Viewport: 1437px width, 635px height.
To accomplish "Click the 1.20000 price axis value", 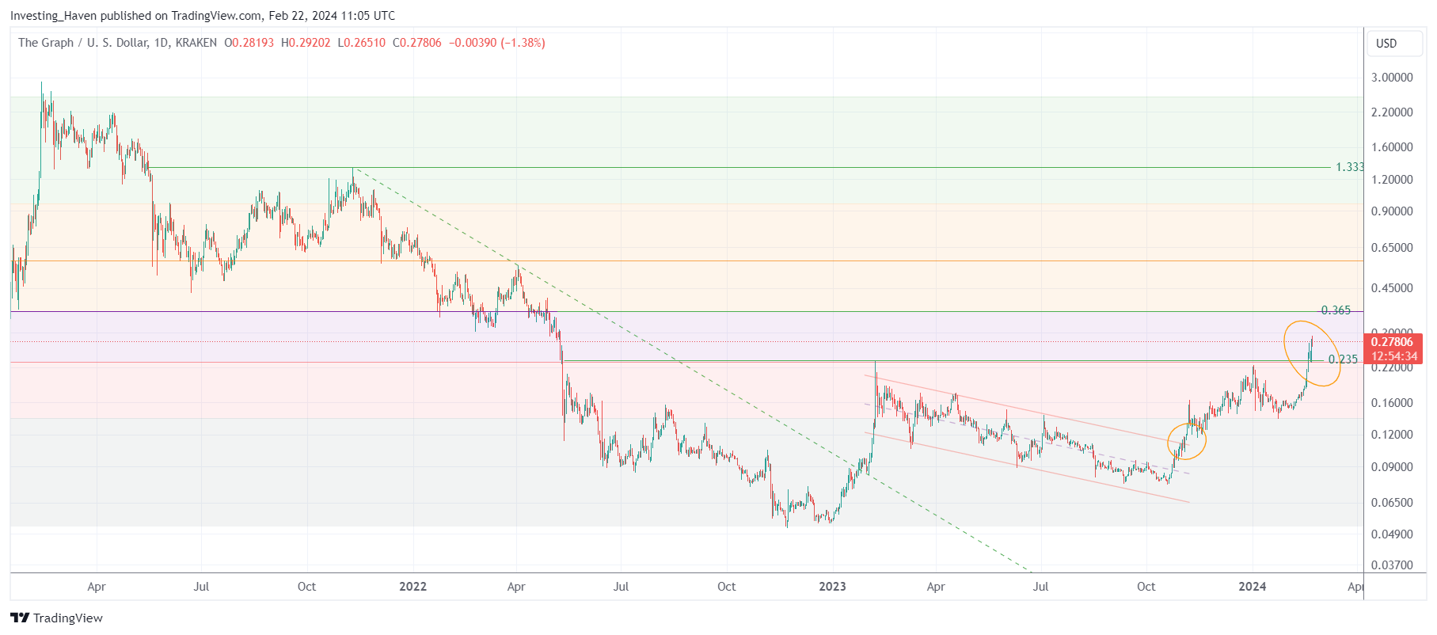I will pos(1392,180).
